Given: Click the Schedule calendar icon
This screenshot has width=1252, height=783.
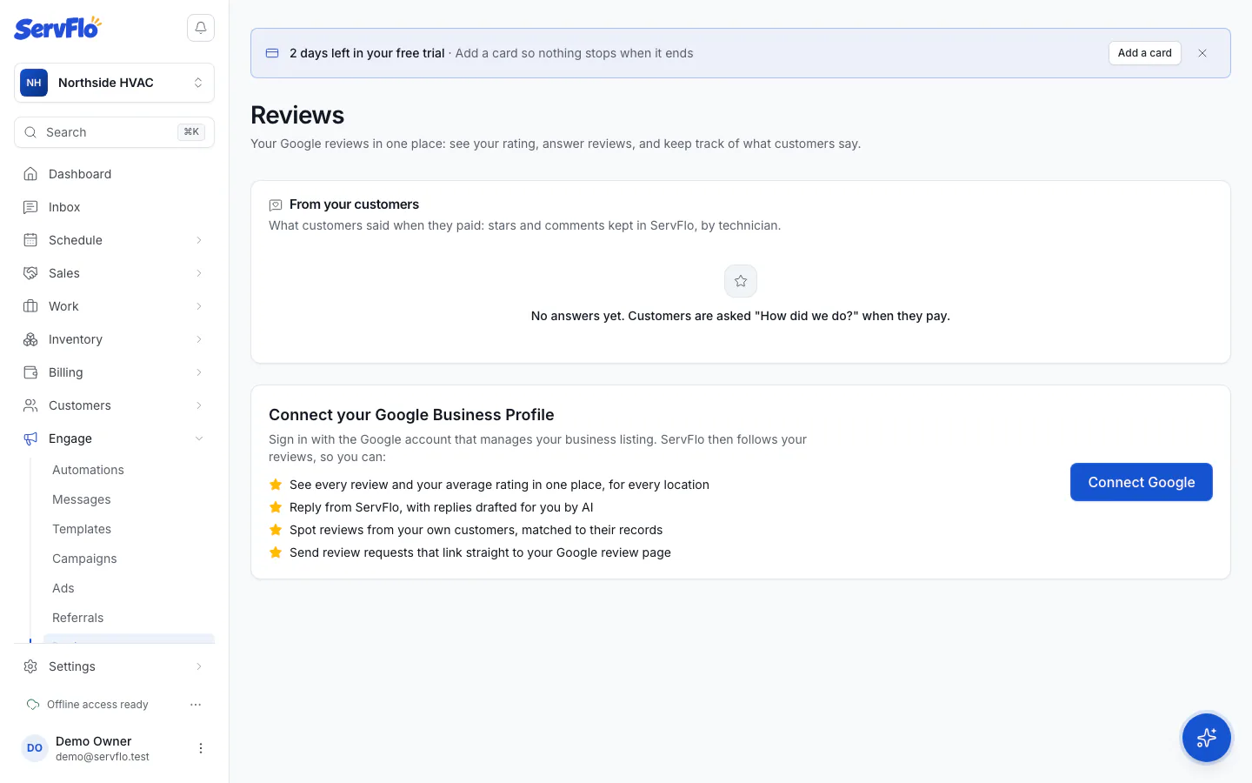Looking at the screenshot, I should 30,240.
